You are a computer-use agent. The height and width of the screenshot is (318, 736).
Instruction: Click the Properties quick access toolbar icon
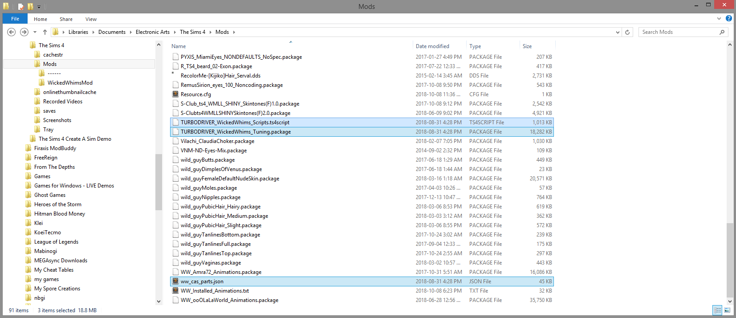20,6
